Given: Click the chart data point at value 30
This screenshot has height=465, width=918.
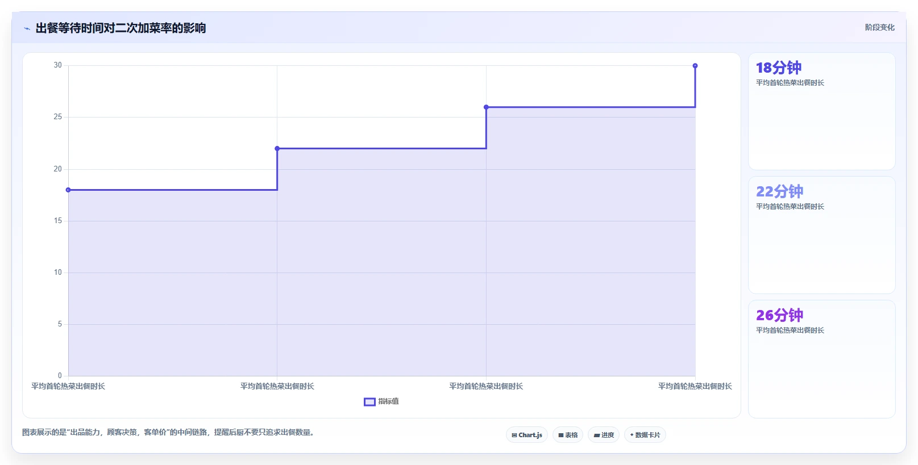Looking at the screenshot, I should tap(695, 66).
